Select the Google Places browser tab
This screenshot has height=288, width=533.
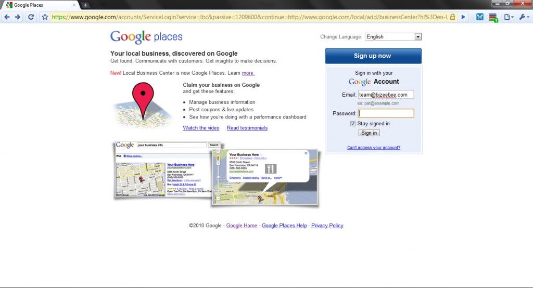pos(41,5)
